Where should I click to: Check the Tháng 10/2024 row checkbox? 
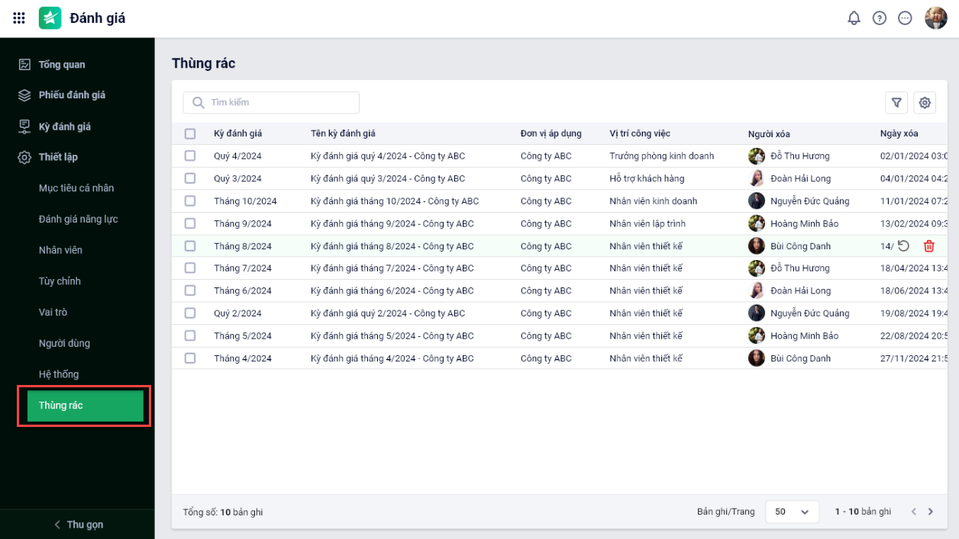click(x=190, y=201)
